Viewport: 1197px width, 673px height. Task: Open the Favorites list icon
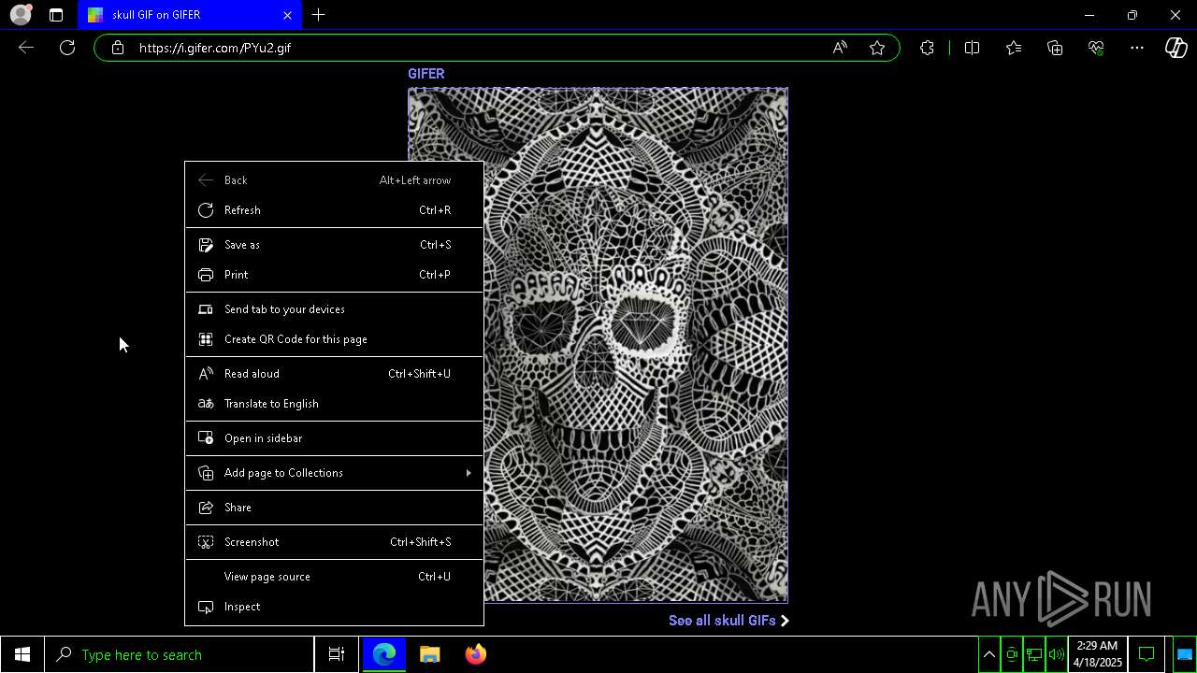click(1014, 48)
